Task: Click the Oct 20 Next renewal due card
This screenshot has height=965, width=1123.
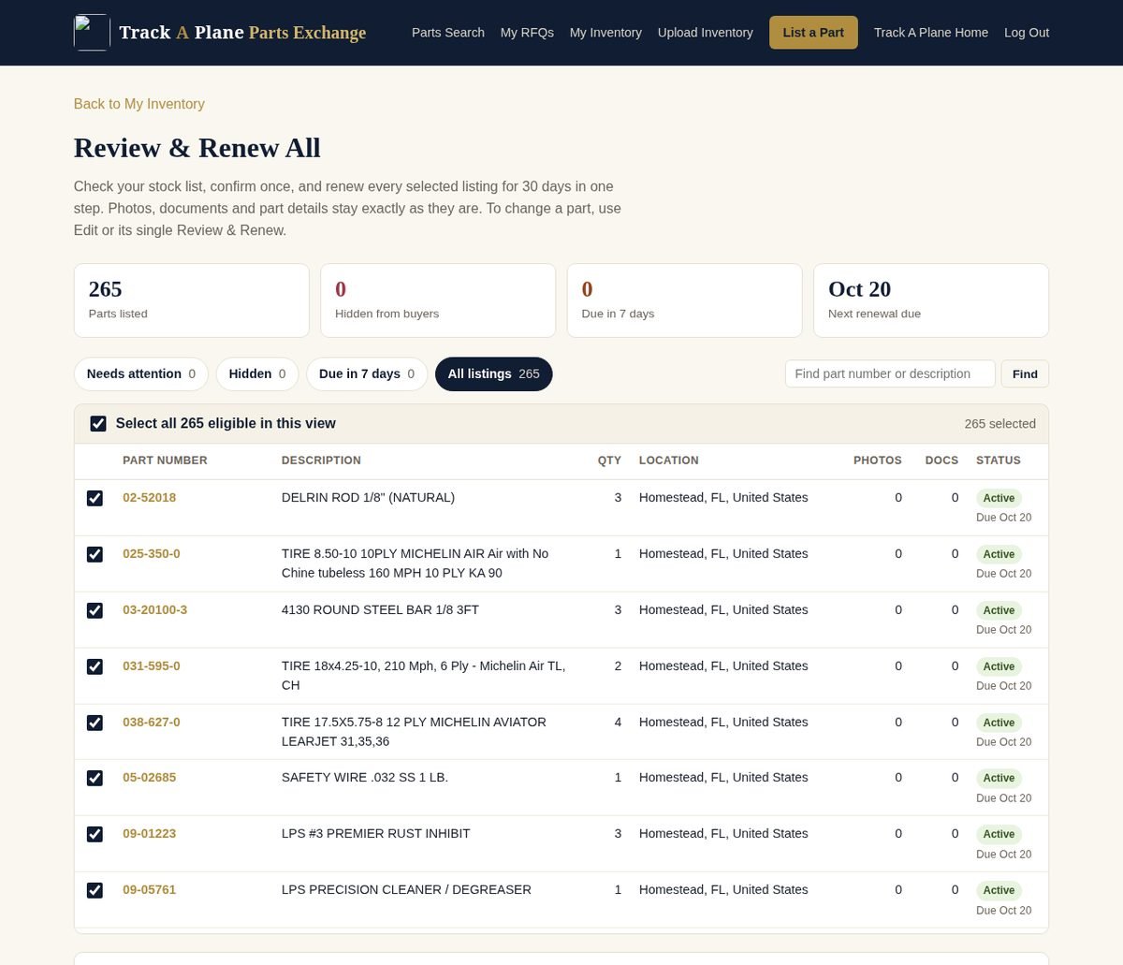Action: point(931,300)
